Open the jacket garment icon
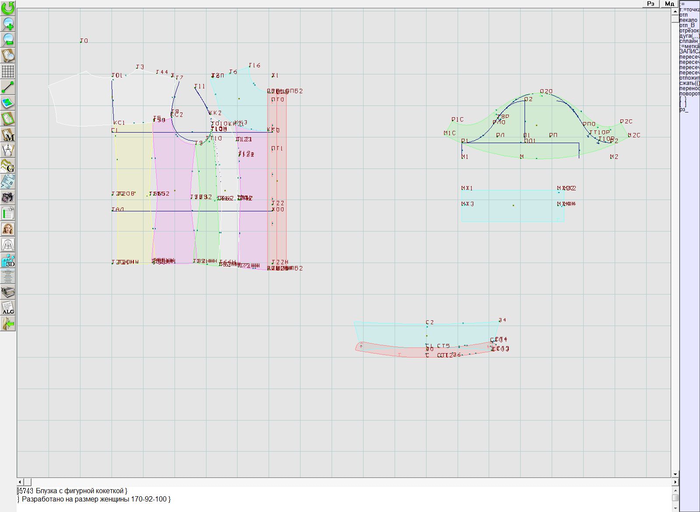Image resolution: width=700 pixels, height=512 pixels. [x=8, y=245]
